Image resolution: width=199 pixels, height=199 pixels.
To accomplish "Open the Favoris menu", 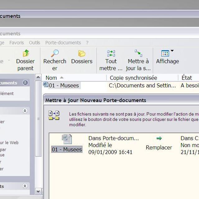I will coord(16,43).
